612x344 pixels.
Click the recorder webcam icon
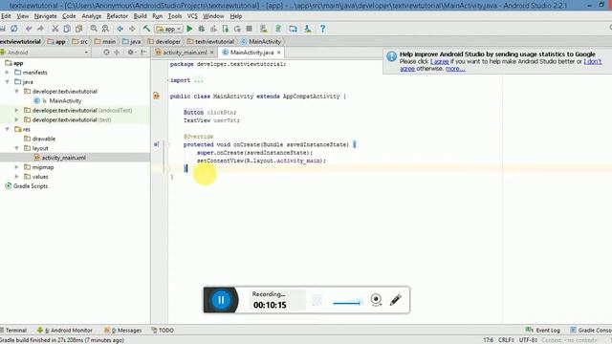376,299
